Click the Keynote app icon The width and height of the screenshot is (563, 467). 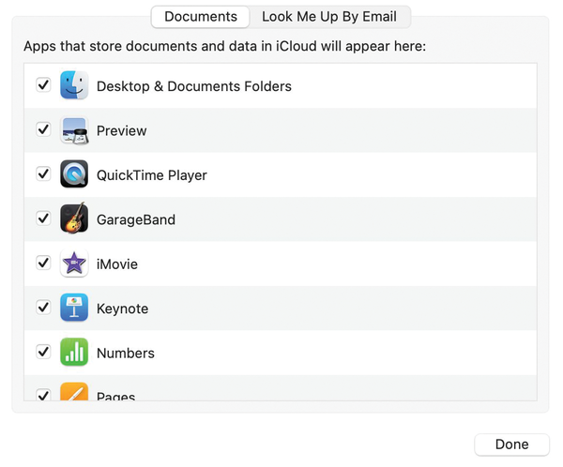(74, 308)
